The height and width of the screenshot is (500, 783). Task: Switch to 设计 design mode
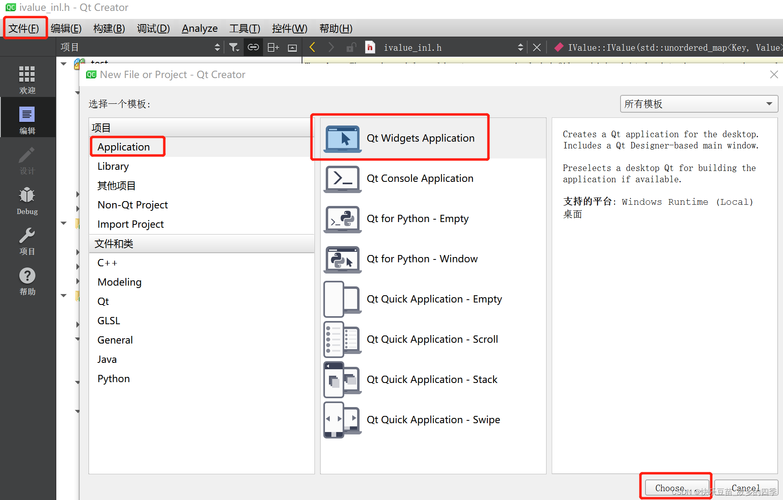[27, 160]
